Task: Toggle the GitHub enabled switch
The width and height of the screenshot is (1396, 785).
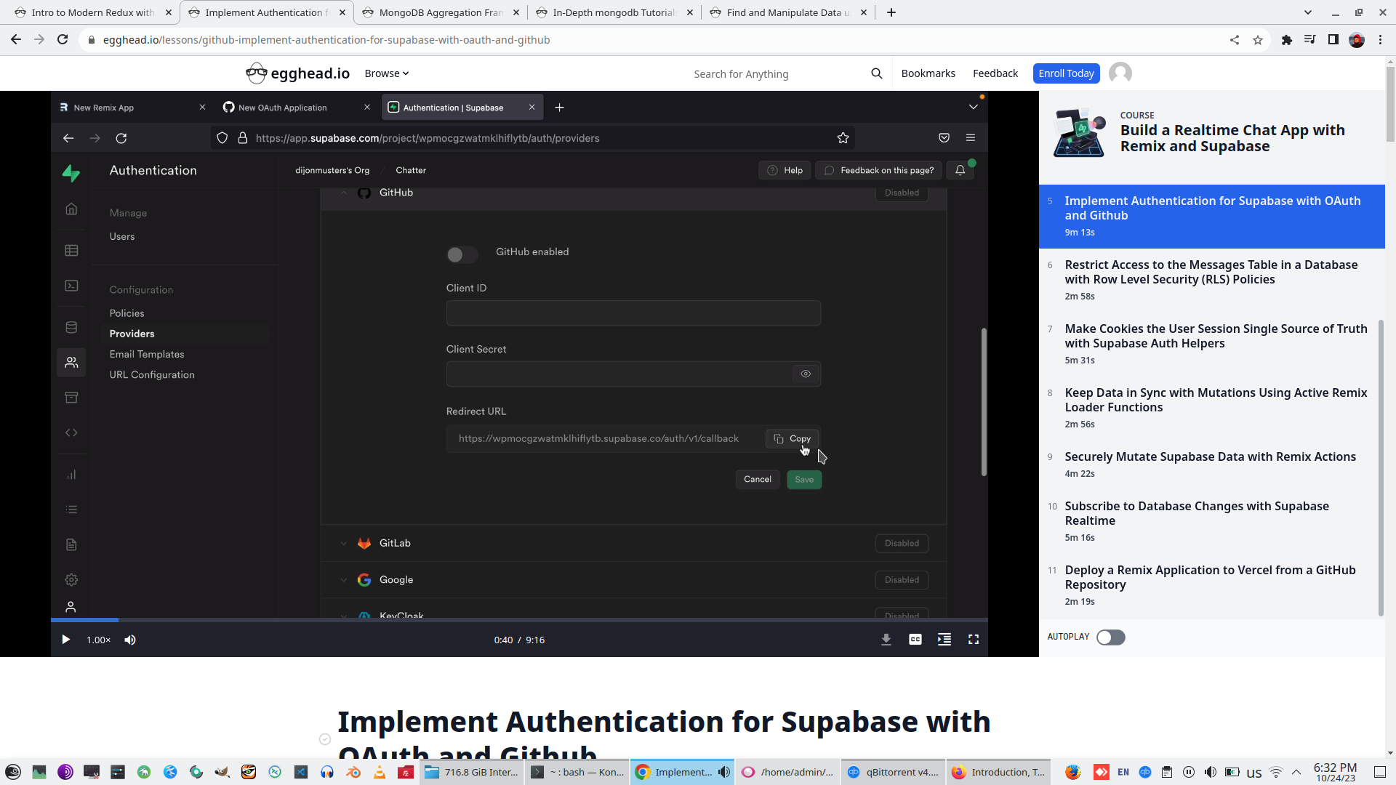Action: pyautogui.click(x=462, y=254)
